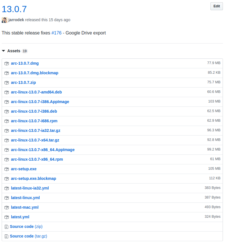Open jarrodek's profile link
The image size is (228, 244).
click(x=16, y=20)
